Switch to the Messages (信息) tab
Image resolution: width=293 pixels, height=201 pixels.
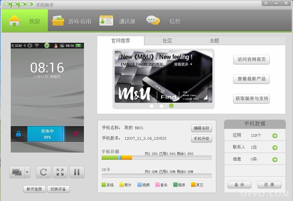(x=163, y=21)
